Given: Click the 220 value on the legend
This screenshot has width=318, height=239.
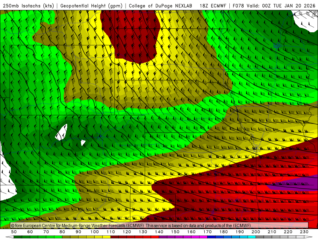Looking at the screenshot, I should [288, 232].
